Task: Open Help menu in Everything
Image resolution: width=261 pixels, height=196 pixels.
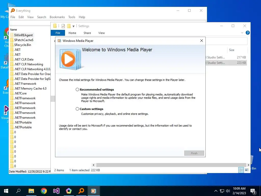Action: click(x=82, y=17)
